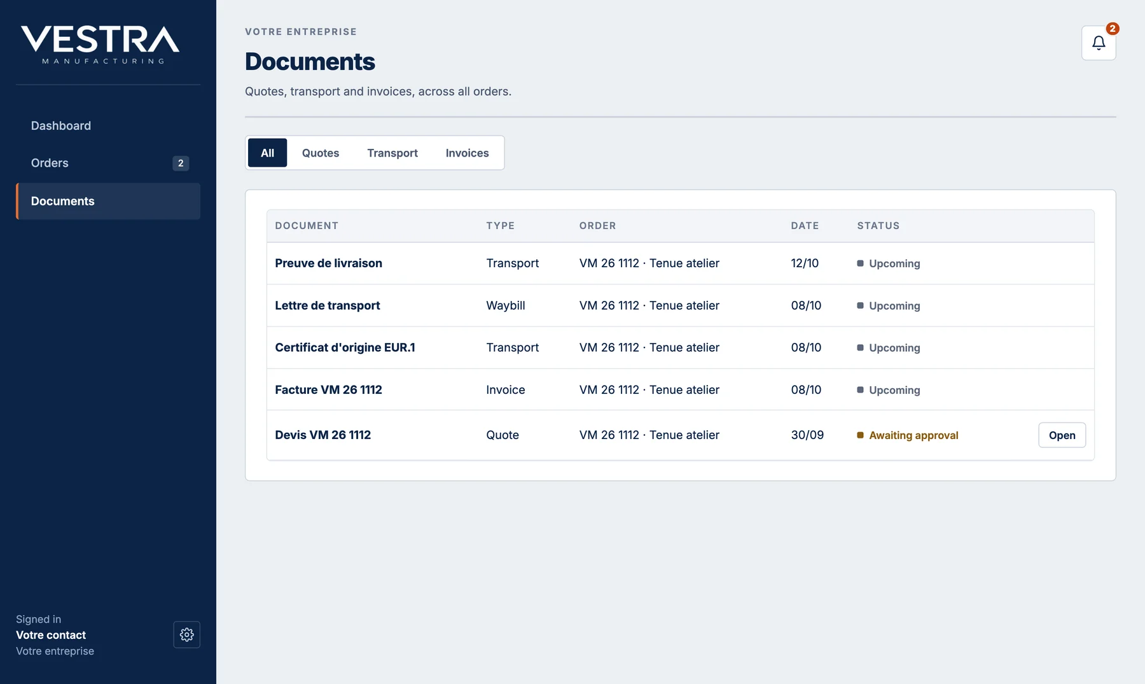Image resolution: width=1145 pixels, height=684 pixels.
Task: Click Votre contact signed-in name
Action: click(x=51, y=635)
